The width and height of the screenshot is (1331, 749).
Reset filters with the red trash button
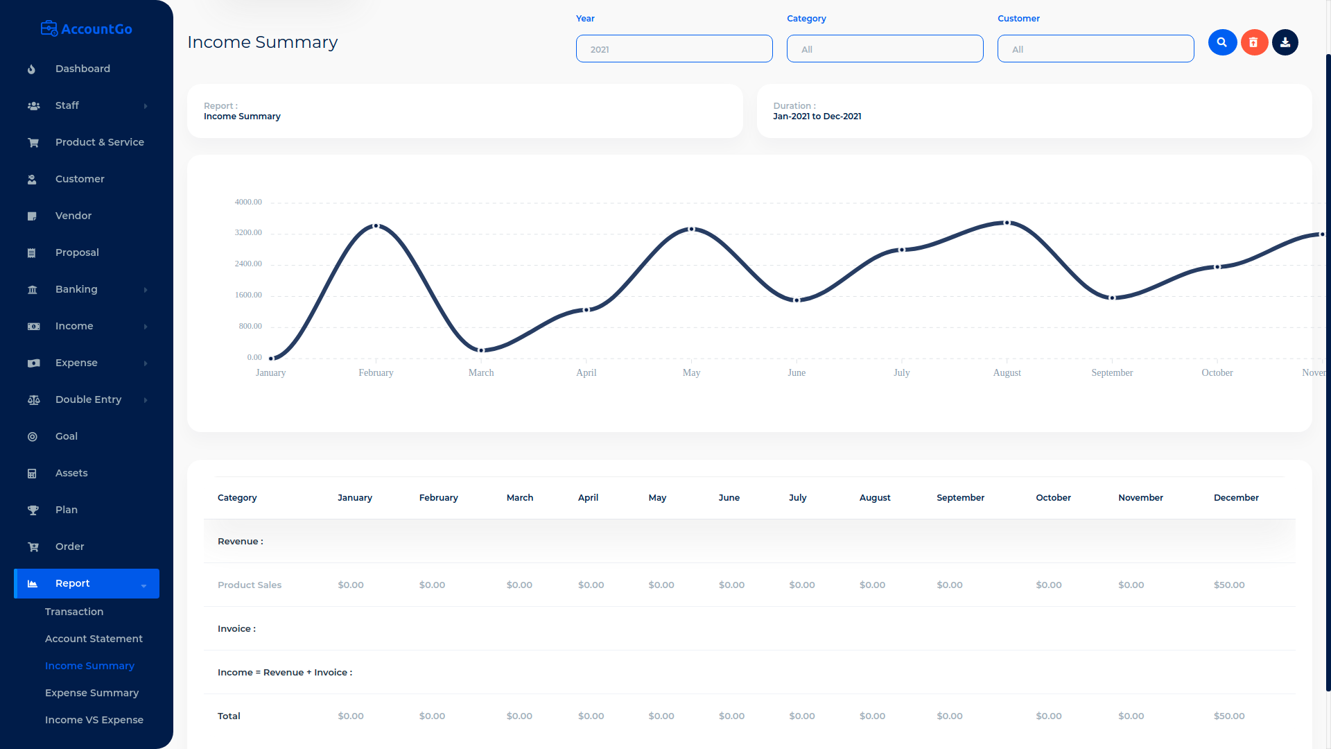(x=1253, y=42)
